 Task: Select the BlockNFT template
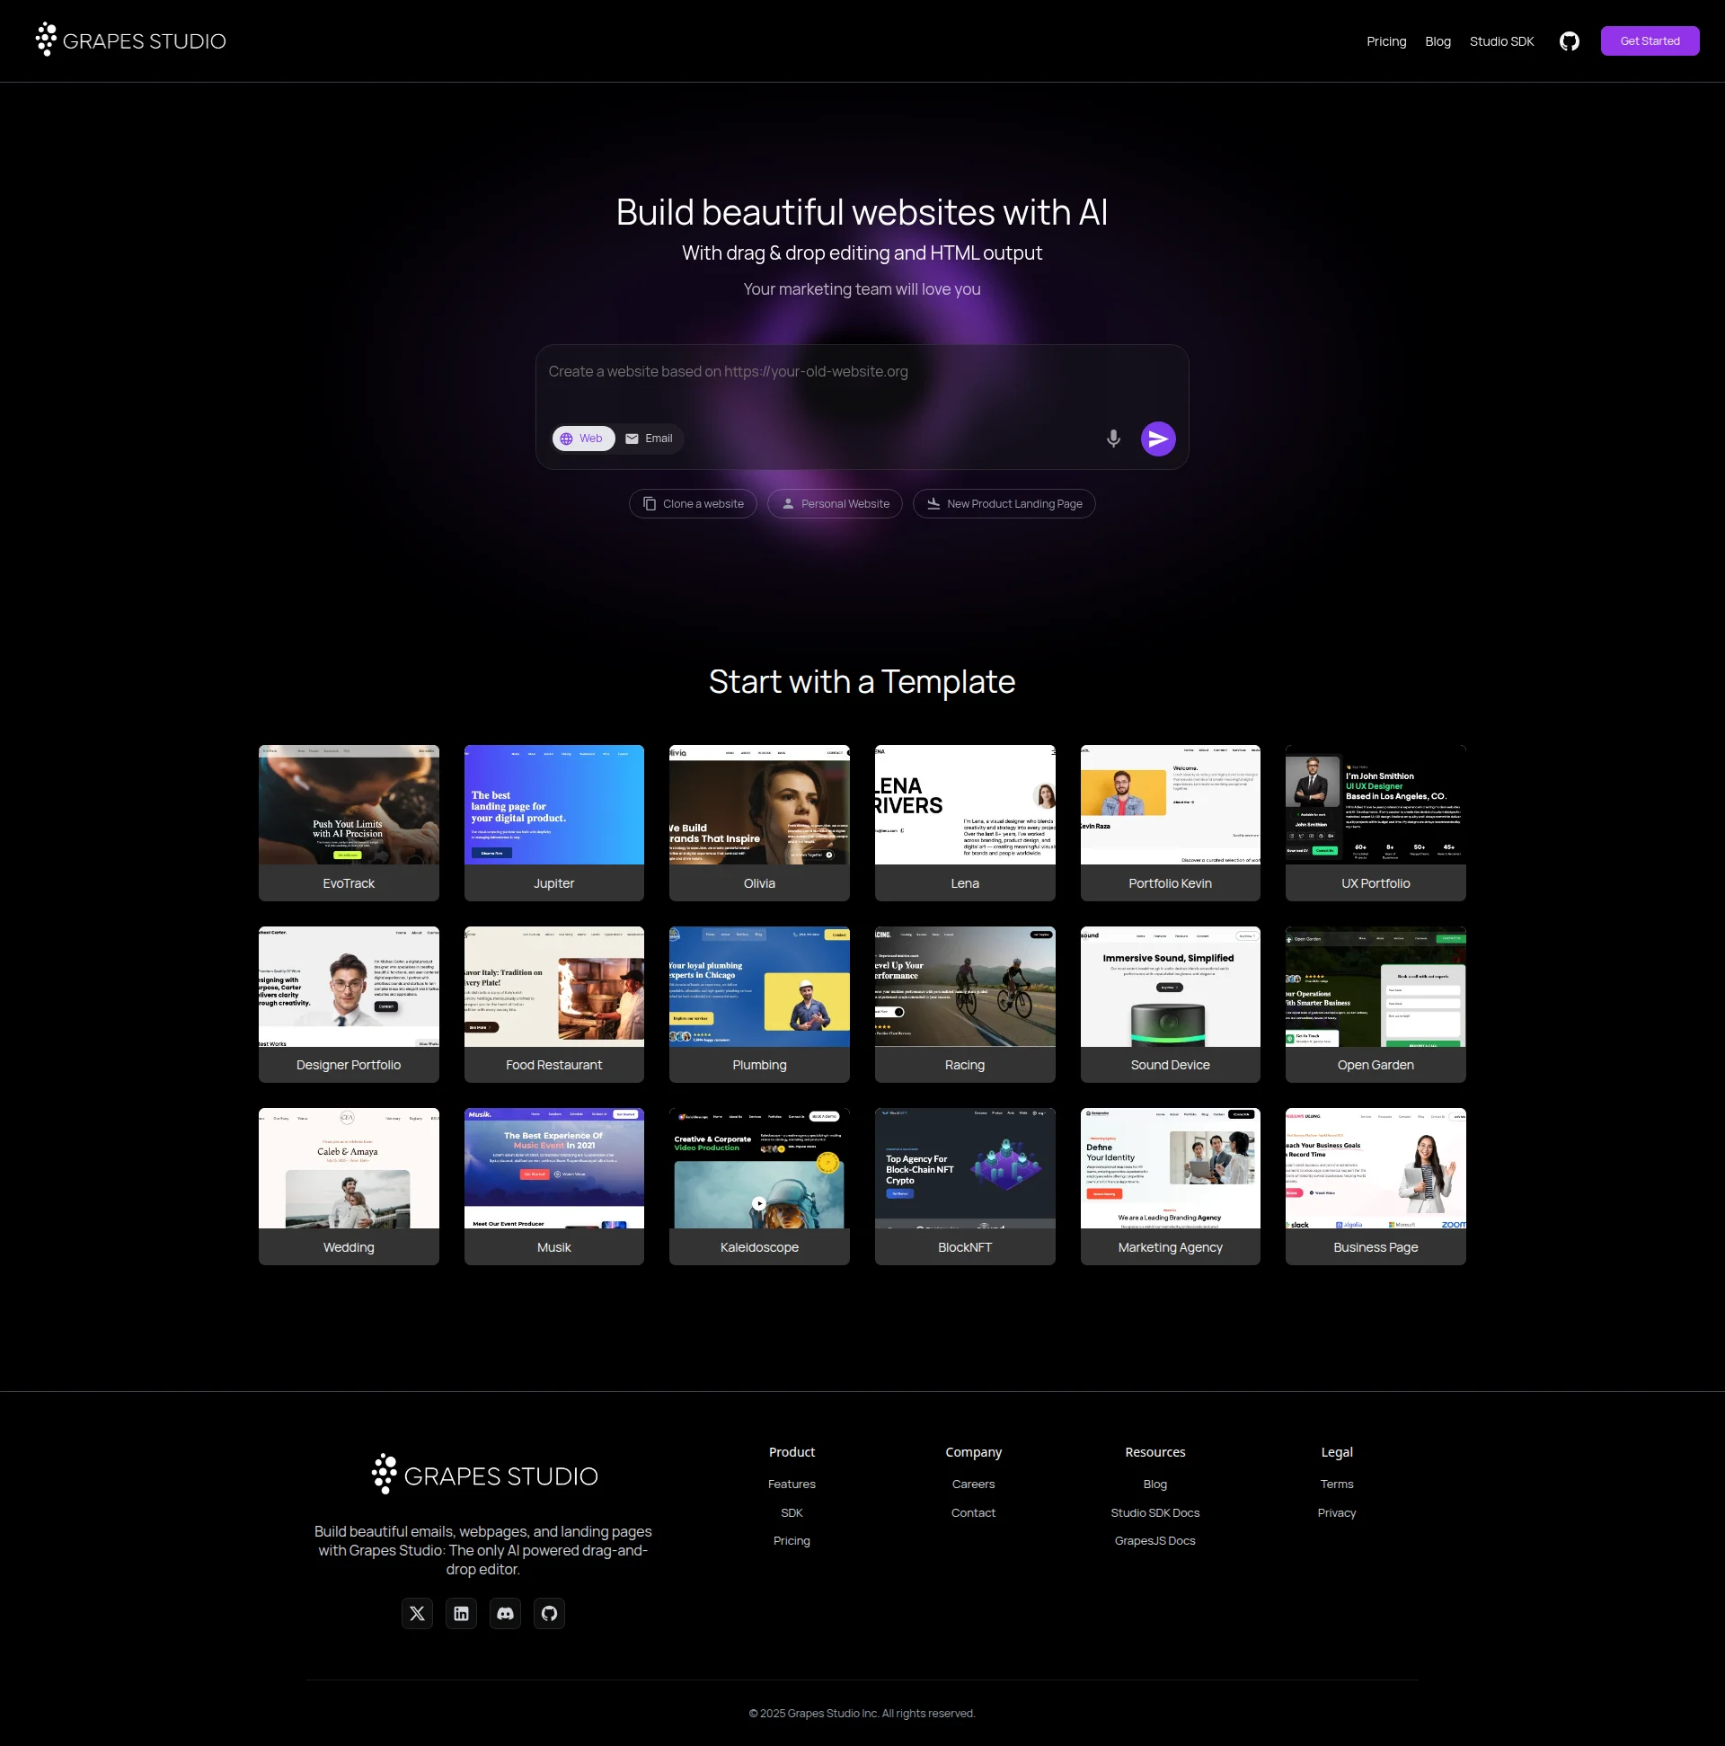[x=965, y=1185]
